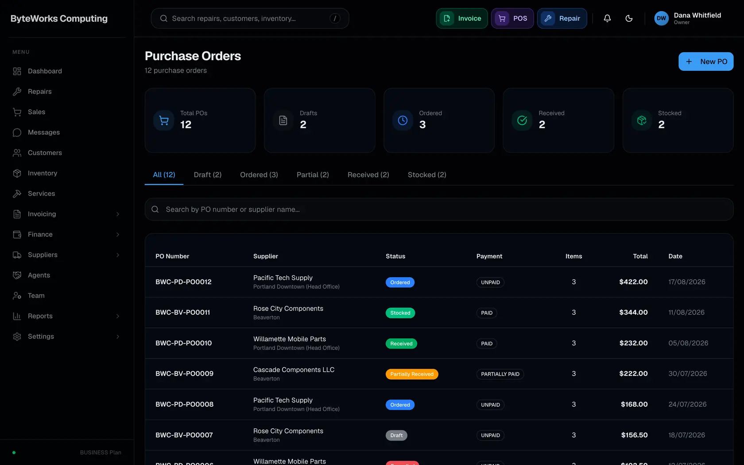The height and width of the screenshot is (465, 744).
Task: Expand the Finance submenu chevron
Action: [118, 234]
